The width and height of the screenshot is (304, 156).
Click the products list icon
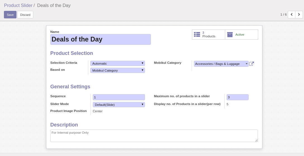click(197, 35)
